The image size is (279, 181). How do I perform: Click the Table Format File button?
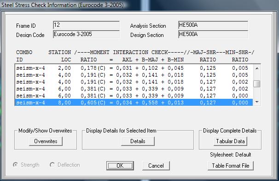tap(230, 166)
